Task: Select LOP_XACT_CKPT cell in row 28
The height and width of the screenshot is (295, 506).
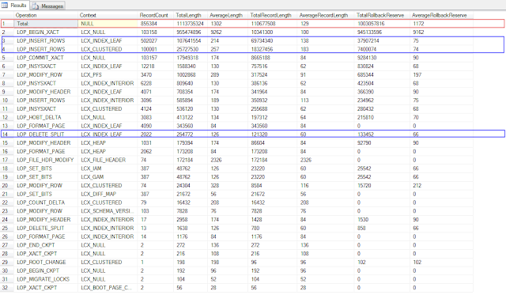Action: tap(46, 254)
